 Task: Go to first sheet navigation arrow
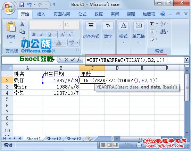point(5,139)
